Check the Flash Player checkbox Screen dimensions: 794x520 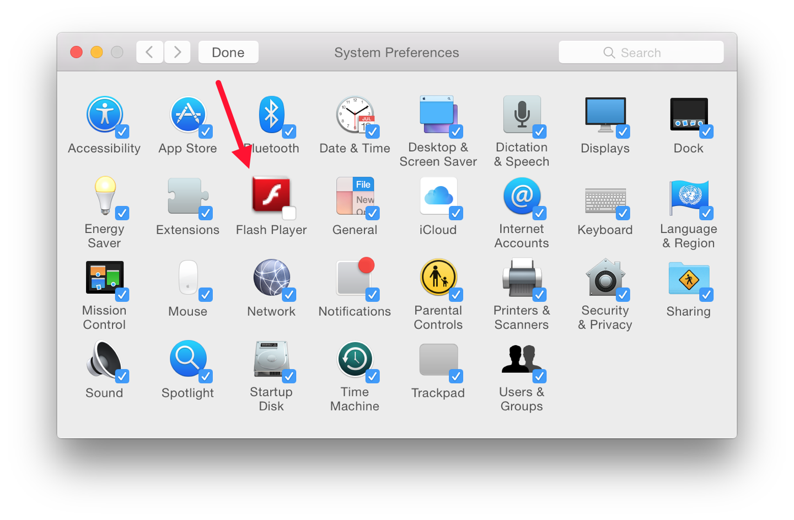(x=289, y=213)
